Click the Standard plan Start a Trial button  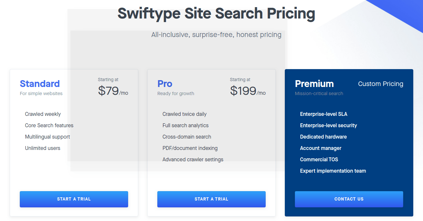pyautogui.click(x=74, y=199)
